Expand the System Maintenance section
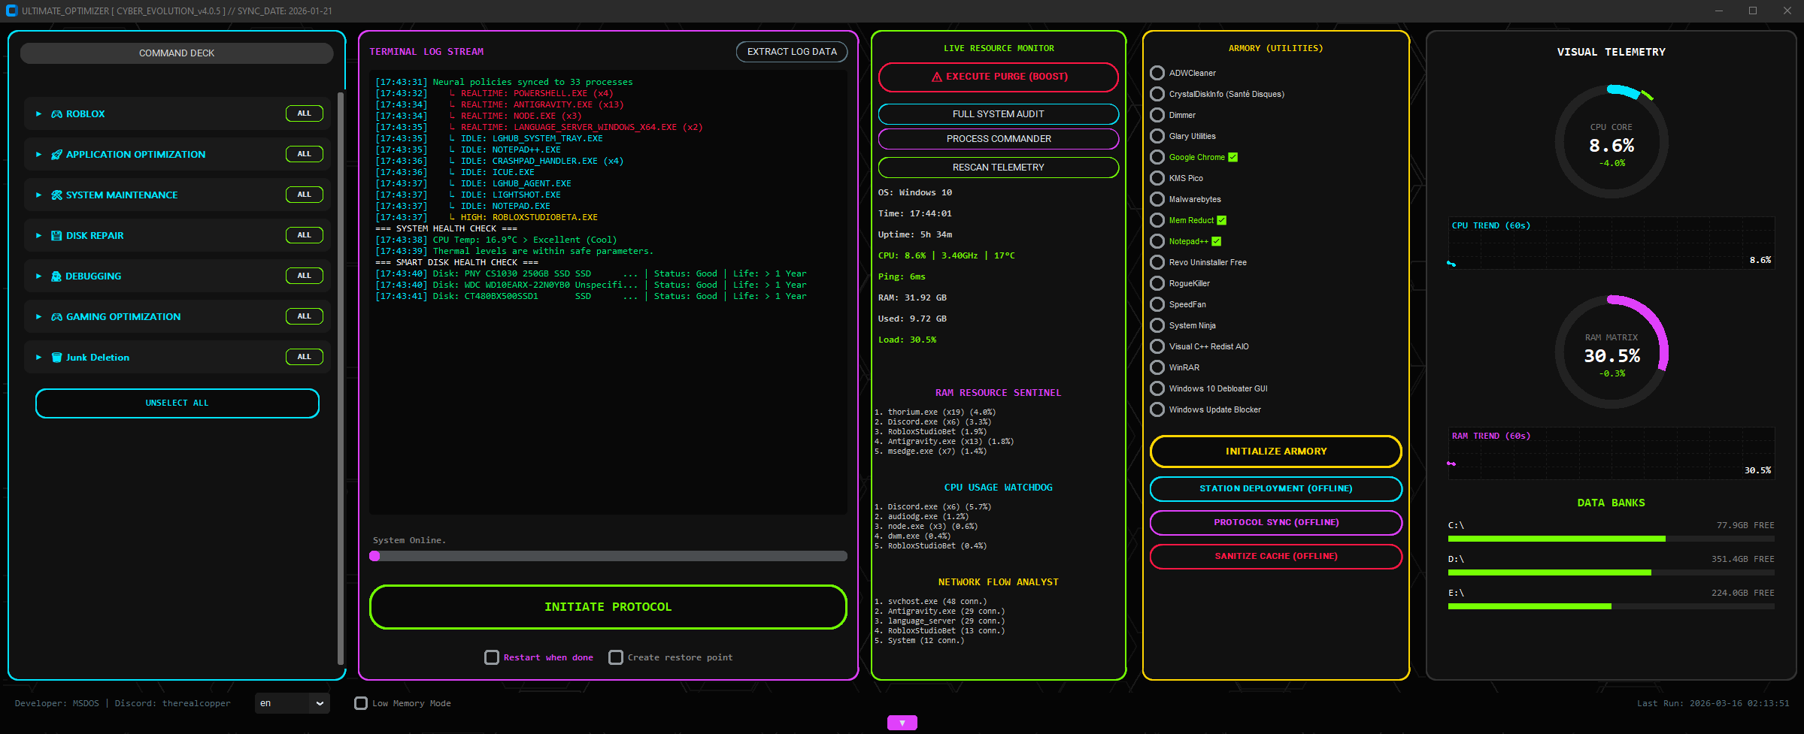Viewport: 1804px width, 734px height. point(38,195)
